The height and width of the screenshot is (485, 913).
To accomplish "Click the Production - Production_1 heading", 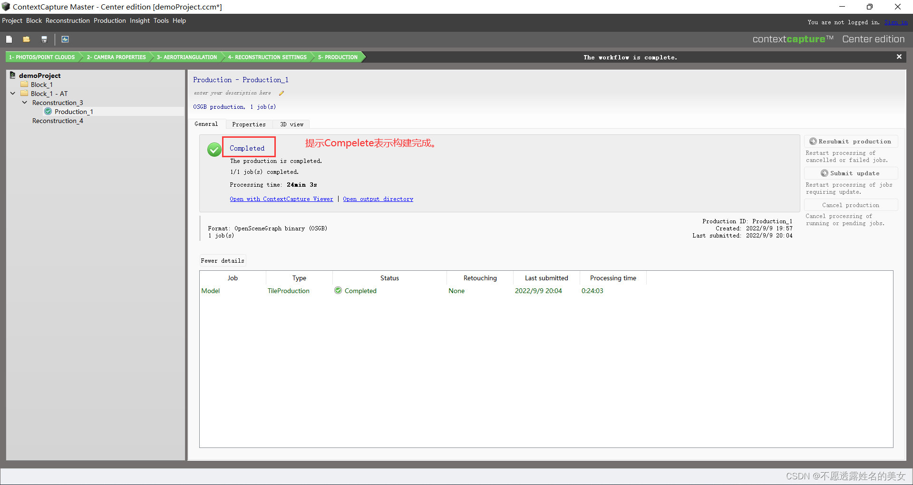I will pyautogui.click(x=241, y=80).
